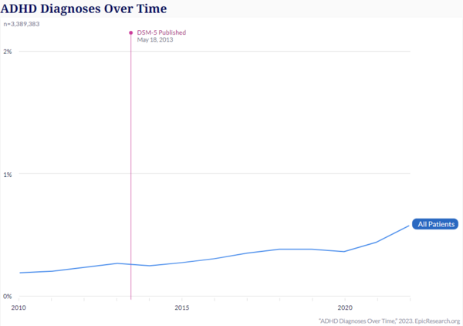The height and width of the screenshot is (326, 463).
Task: Select the 2015 x-axis tick label
Action: (x=182, y=307)
